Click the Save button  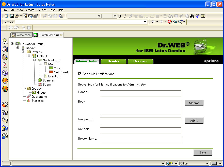click(203, 153)
